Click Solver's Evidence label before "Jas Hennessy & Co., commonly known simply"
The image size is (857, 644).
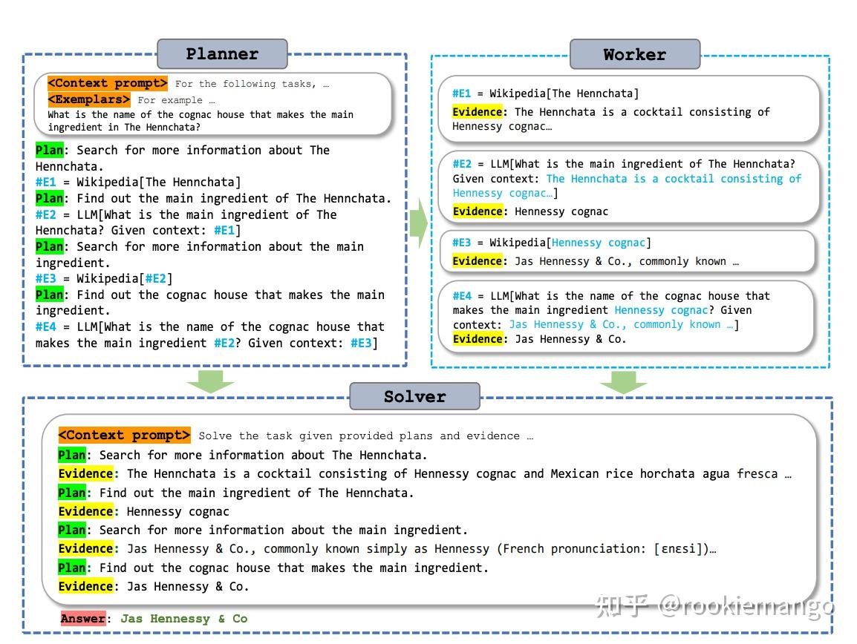[86, 548]
